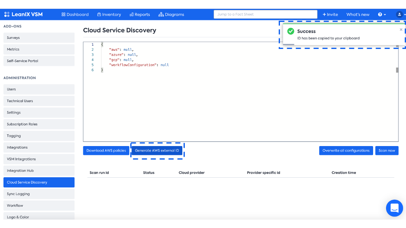The height and width of the screenshot is (228, 406).
Task: Click line number 6 in the editor
Action: (x=93, y=70)
